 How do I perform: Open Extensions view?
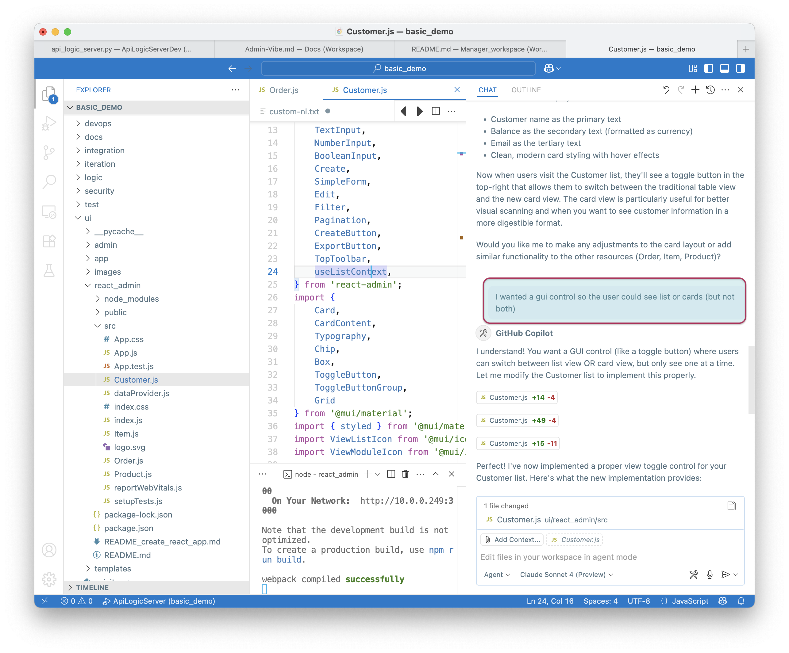point(49,241)
